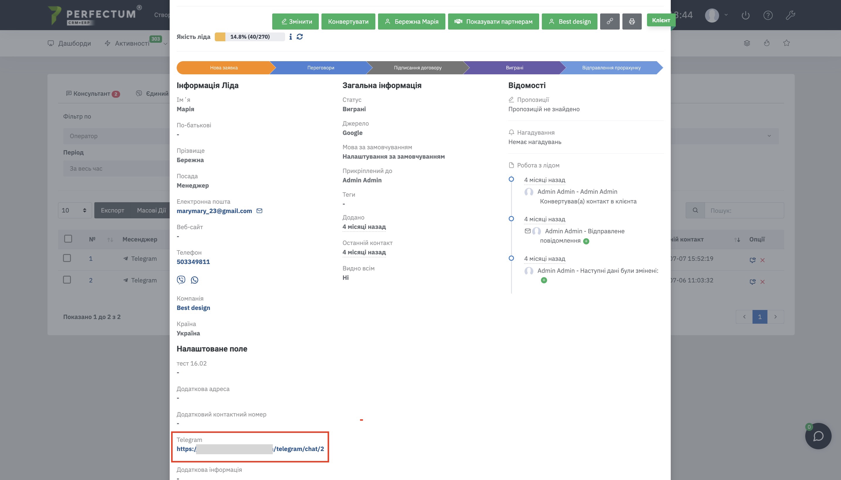Screen dimensions: 841x480
Task: Open Viber chat icon under phone
Action: (x=181, y=280)
